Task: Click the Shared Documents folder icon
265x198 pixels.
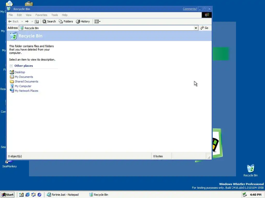Action: (12, 81)
